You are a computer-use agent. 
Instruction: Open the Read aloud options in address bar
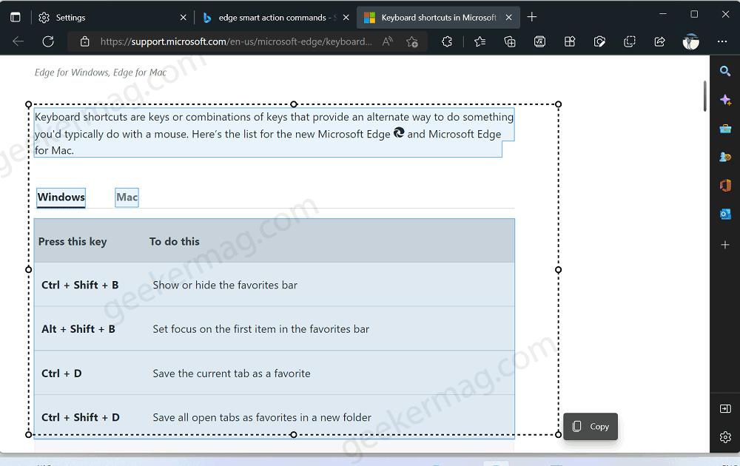click(387, 42)
